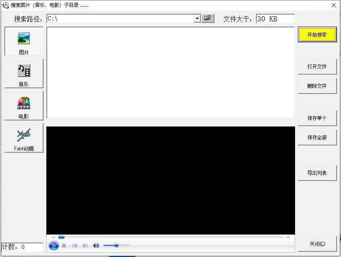Save everything with 保存全部 button
The width and height of the screenshot is (341, 257).
coord(317,137)
